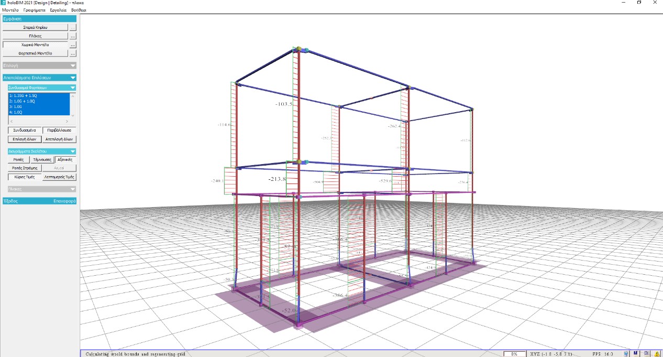Screen dimensions: 663x357
Task: Click the Περιβάλλουσα button
Action: coord(60,130)
